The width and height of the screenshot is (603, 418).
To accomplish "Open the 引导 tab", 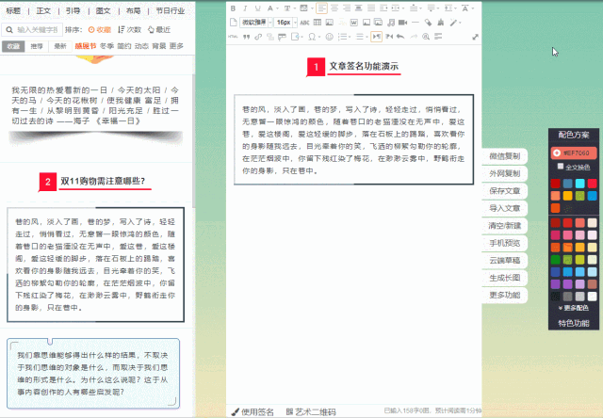I will click(73, 10).
